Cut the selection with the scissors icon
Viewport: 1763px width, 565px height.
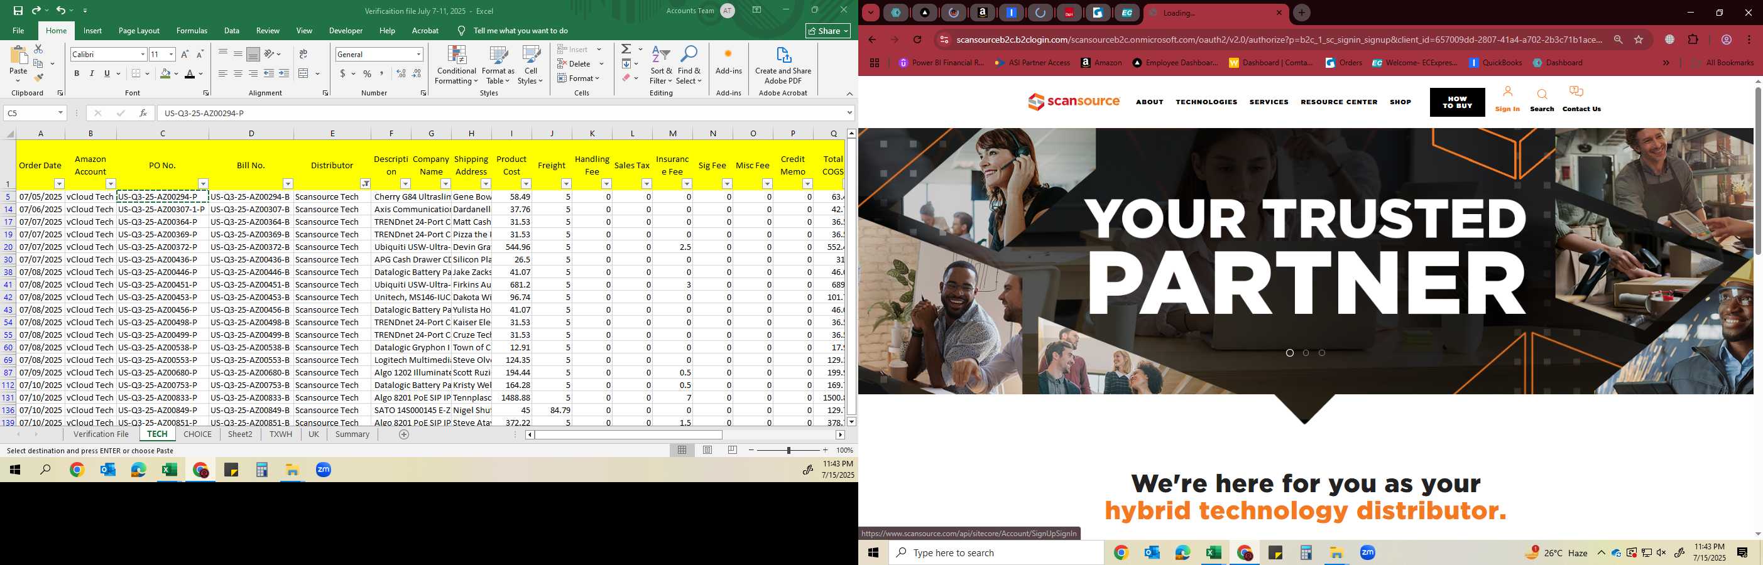[38, 49]
